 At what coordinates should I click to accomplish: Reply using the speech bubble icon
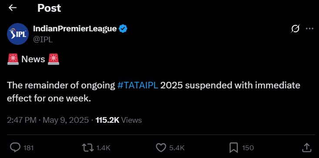pyautogui.click(x=15, y=148)
